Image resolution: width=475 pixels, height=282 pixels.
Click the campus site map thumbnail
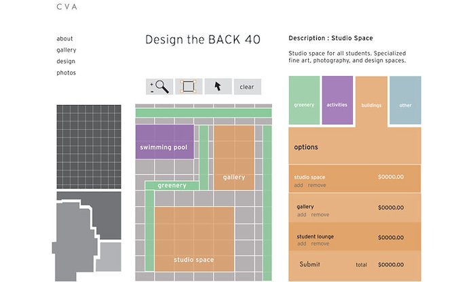[x=88, y=237]
